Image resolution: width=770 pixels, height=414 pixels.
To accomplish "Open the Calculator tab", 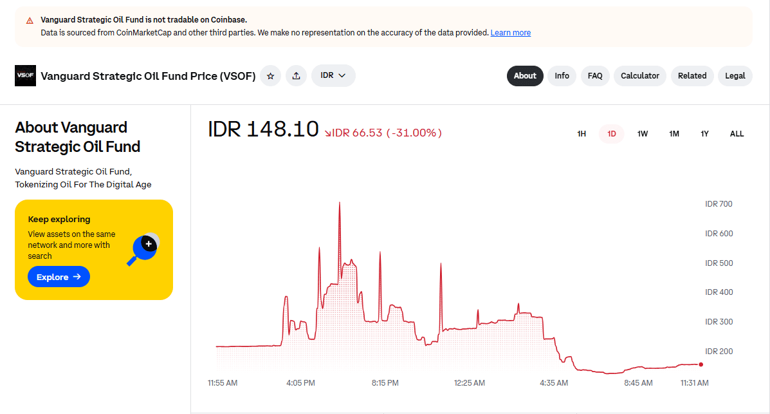I will (640, 76).
